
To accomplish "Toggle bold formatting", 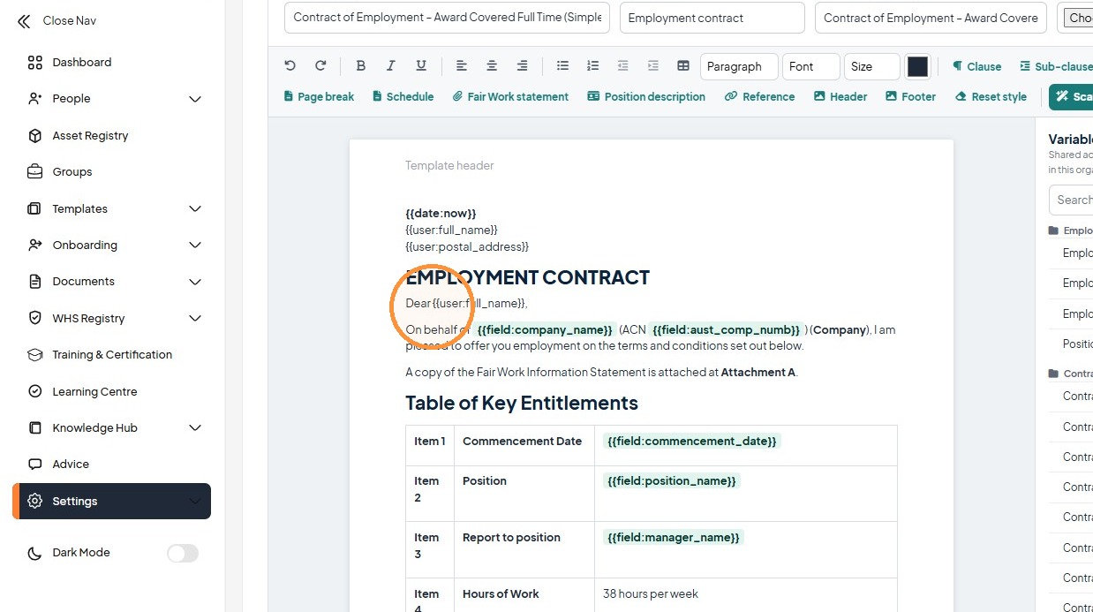I will 360,66.
